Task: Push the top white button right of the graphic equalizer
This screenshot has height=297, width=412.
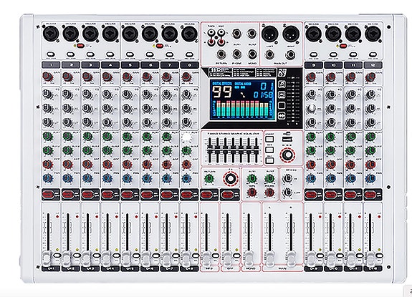Action: click(269, 139)
